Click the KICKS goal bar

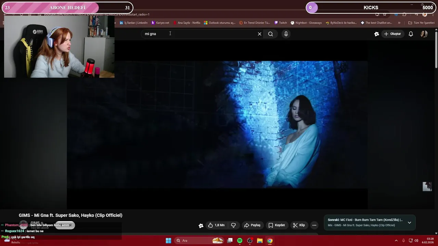pos(371,8)
